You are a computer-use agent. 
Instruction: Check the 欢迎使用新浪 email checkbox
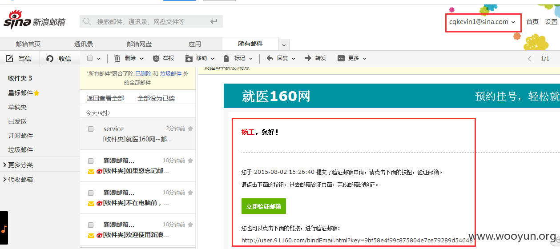click(x=91, y=225)
